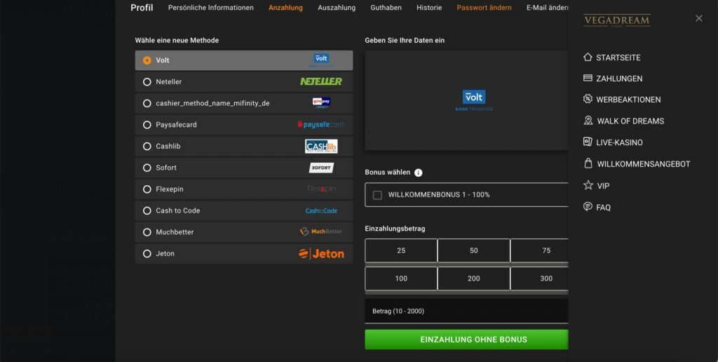Click the CashtoCode logo
The height and width of the screenshot is (362, 718).
321,210
